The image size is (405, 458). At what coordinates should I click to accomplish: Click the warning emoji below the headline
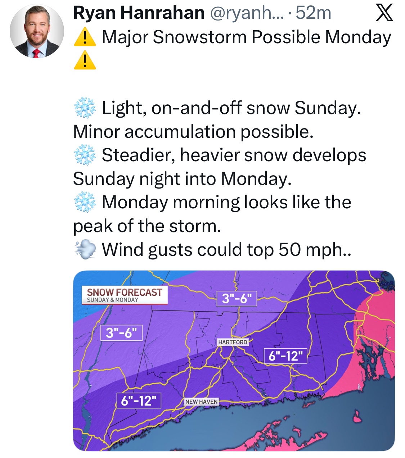click(85, 60)
